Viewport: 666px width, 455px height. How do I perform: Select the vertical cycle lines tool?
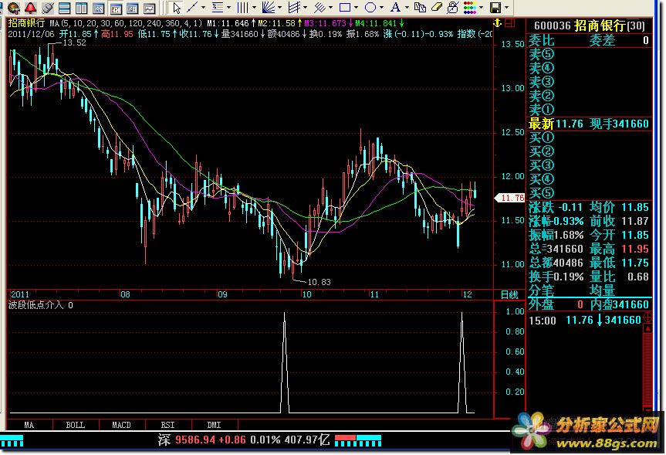coord(243,7)
